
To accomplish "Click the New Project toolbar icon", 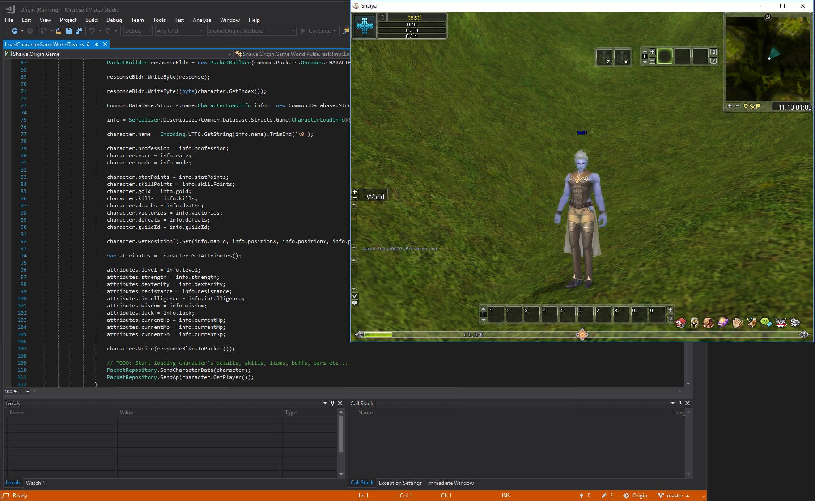I will pyautogui.click(x=43, y=31).
